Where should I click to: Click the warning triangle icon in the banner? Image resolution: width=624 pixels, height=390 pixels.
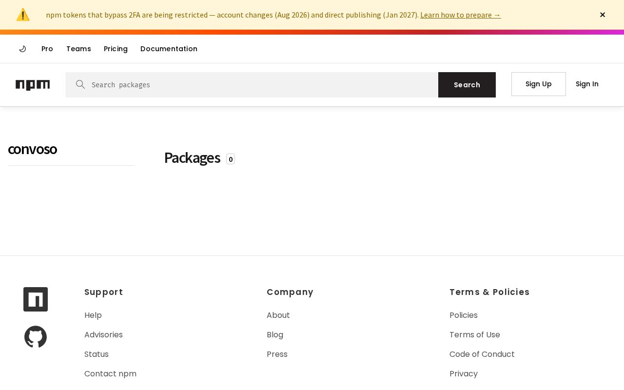coord(23,15)
